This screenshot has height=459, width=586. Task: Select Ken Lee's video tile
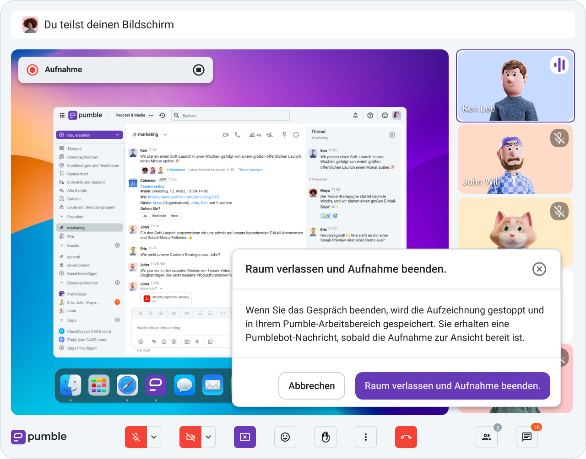coord(515,86)
